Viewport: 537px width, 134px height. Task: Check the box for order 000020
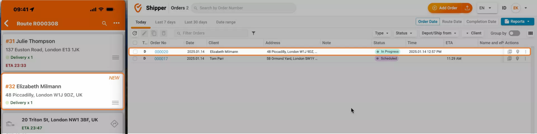tap(135, 52)
